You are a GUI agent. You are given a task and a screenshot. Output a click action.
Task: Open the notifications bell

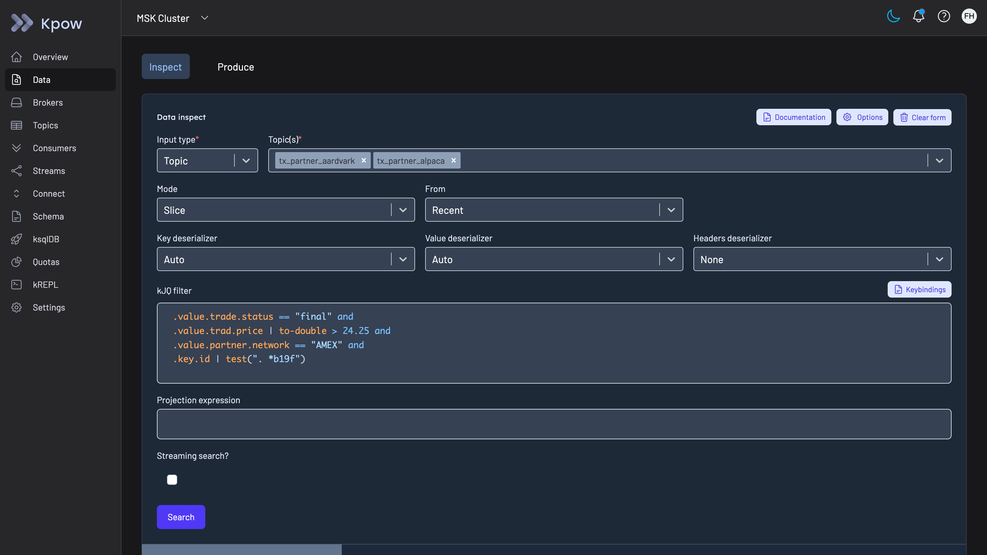click(918, 16)
